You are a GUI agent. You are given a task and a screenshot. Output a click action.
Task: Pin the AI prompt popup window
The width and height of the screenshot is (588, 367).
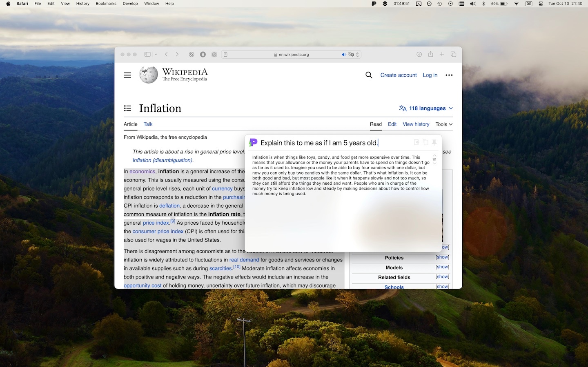click(434, 142)
